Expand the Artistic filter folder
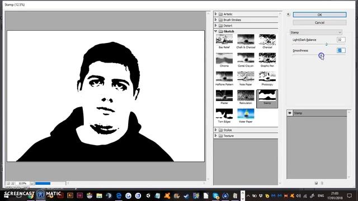The width and height of the screenshot is (358, 201). coord(215,14)
